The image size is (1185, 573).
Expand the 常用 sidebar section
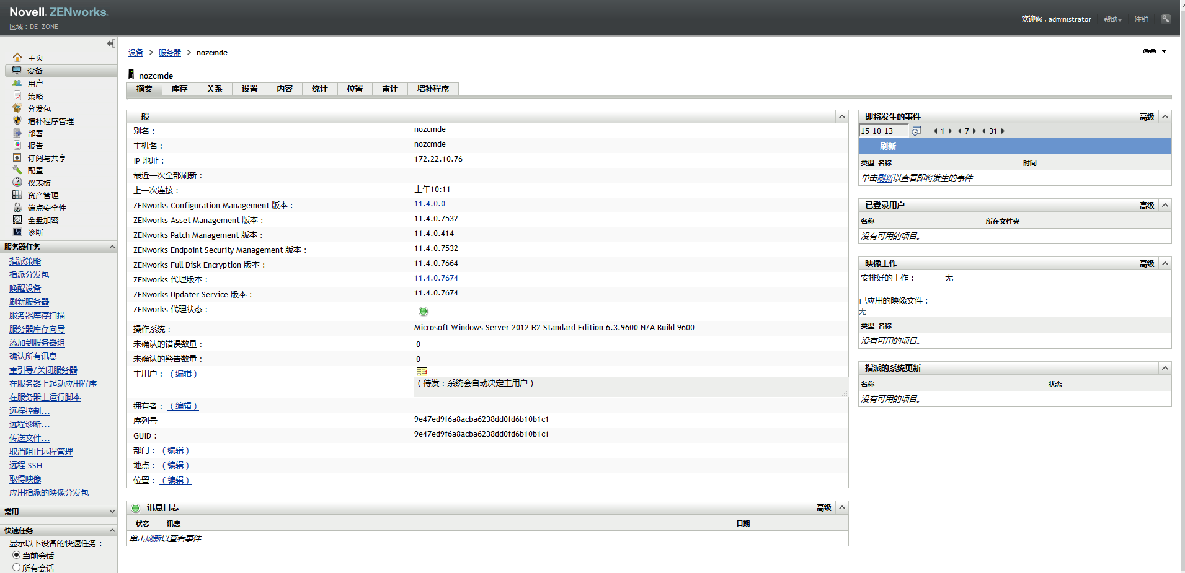[112, 511]
